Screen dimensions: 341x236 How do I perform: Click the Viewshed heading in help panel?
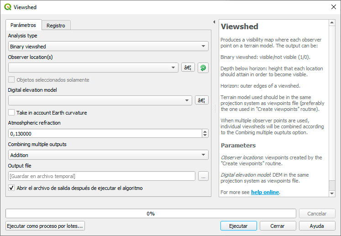(240, 26)
